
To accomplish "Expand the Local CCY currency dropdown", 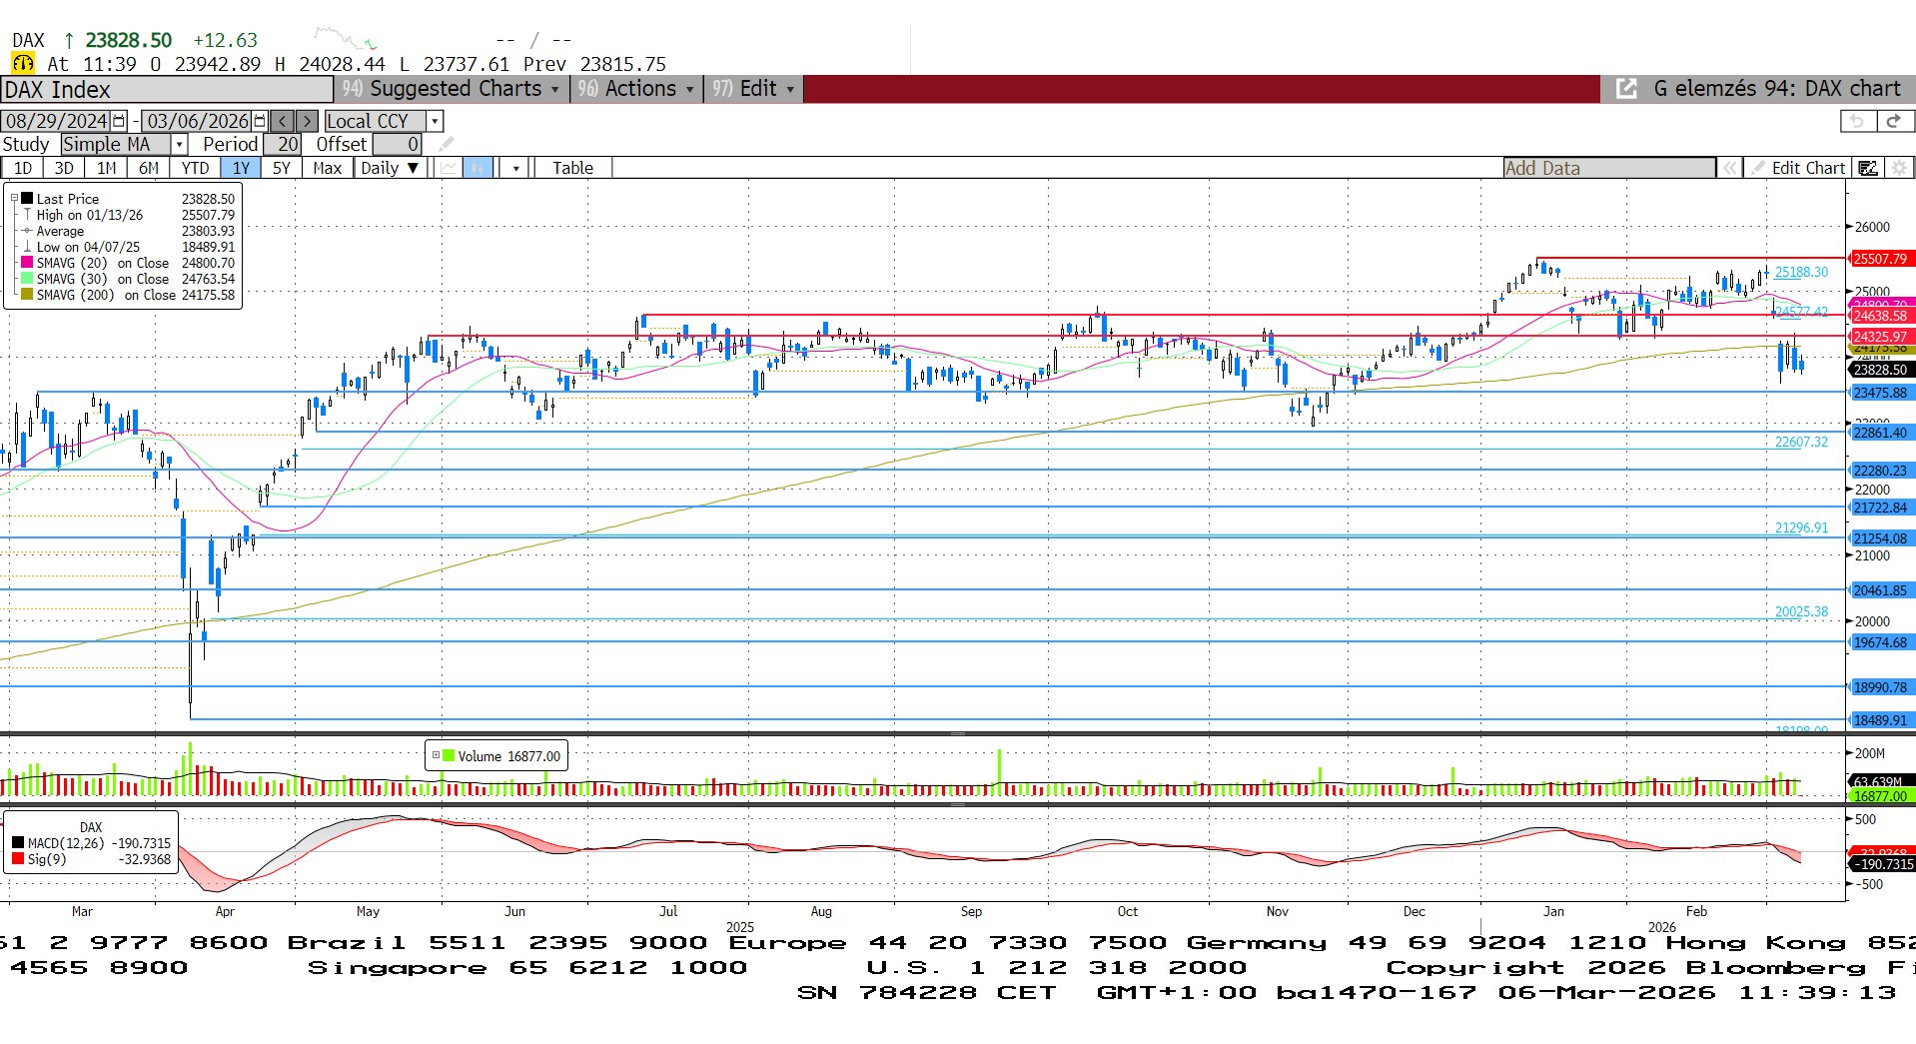I will pos(435,121).
